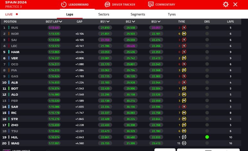This screenshot has width=248, height=151.
Task: Click Russell's soft tyre icon
Action: (184, 28)
